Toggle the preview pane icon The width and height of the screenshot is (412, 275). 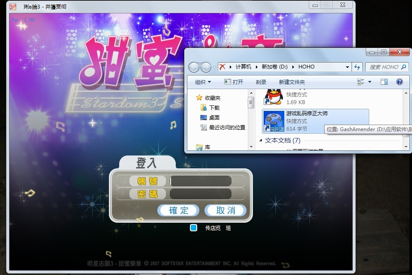(x=384, y=82)
